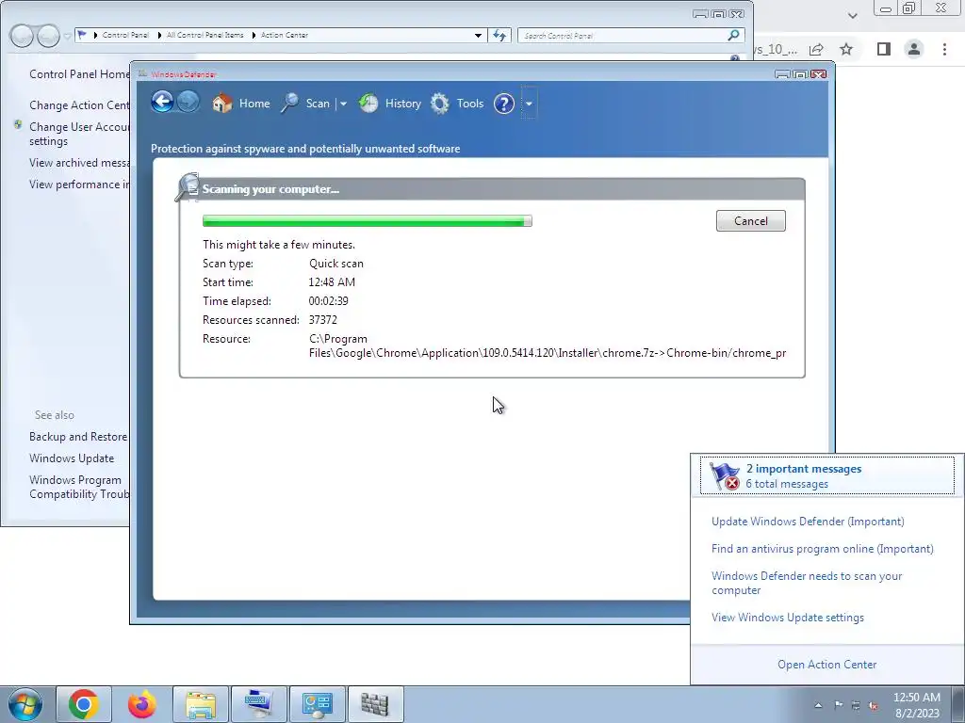Click the Home house icon
This screenshot has width=965, height=723.
pyautogui.click(x=222, y=103)
